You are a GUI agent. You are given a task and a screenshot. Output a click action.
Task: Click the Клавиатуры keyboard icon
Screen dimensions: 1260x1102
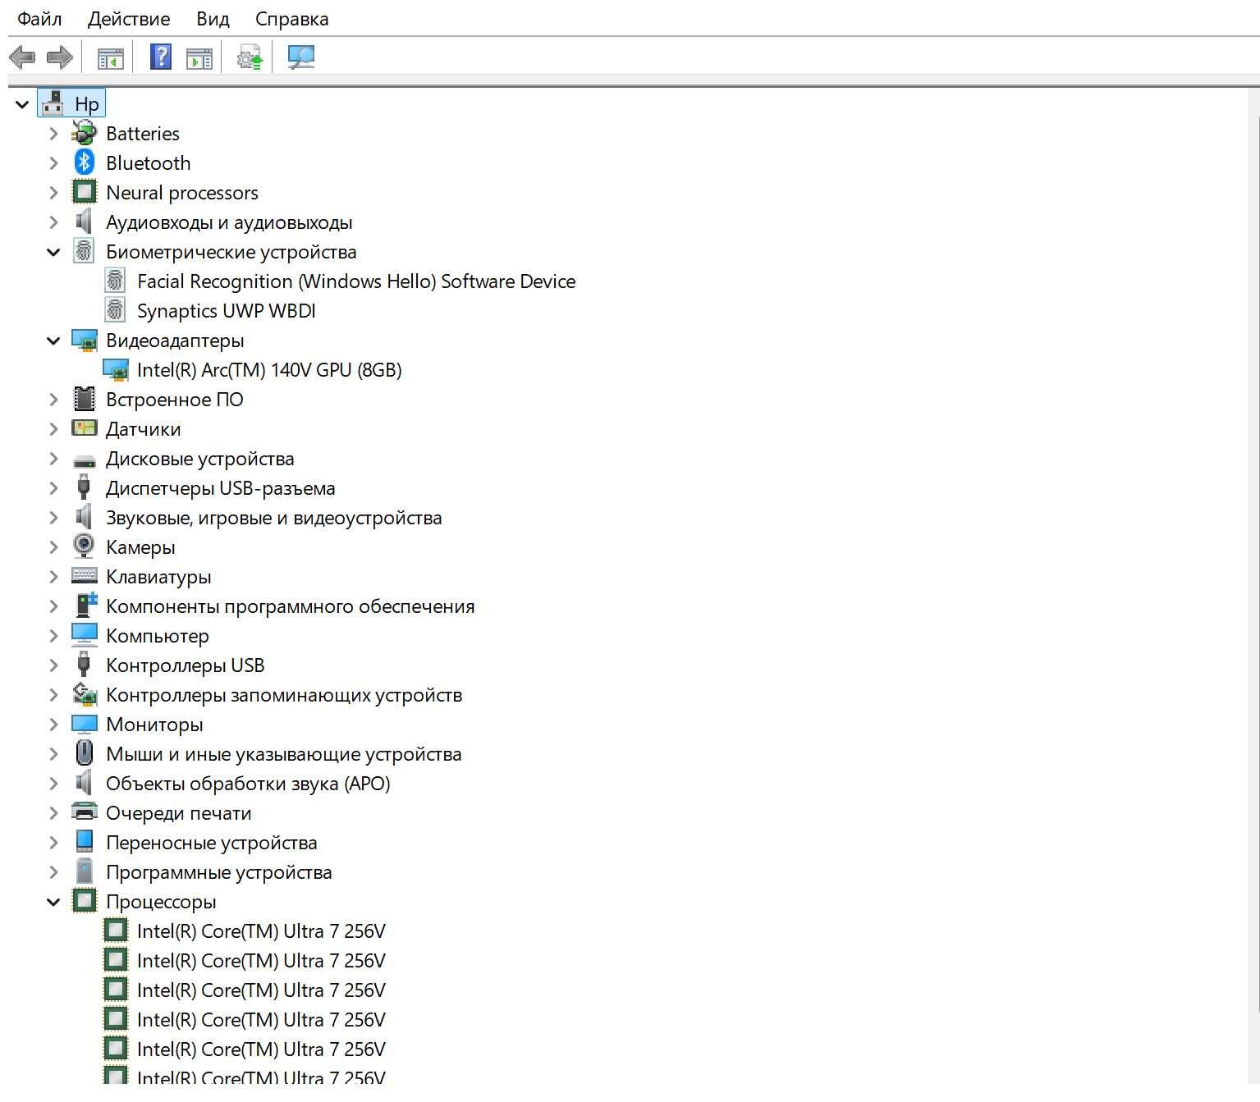(x=84, y=576)
